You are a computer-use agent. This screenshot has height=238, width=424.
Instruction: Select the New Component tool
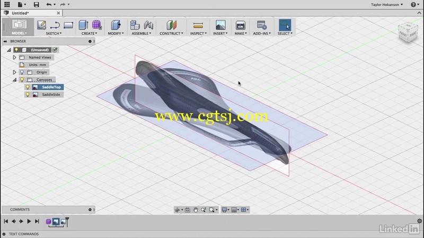[x=135, y=25]
